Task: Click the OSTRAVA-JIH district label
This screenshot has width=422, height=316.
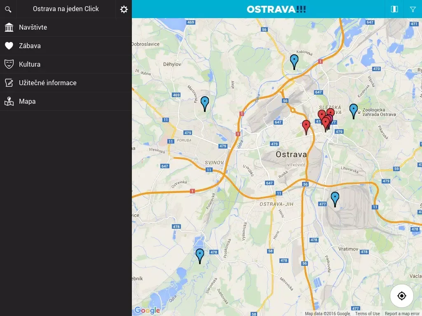Action: (x=277, y=204)
